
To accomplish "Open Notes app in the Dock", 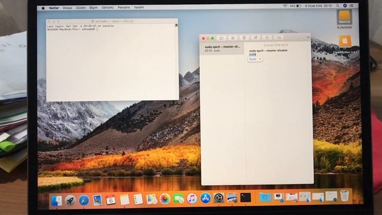I will (125, 199).
